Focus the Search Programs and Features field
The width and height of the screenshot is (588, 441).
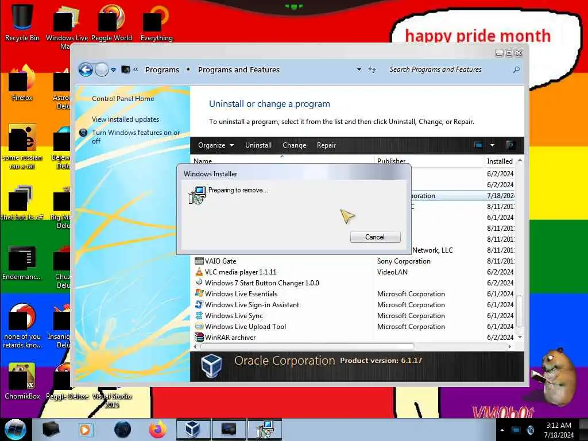(450, 69)
